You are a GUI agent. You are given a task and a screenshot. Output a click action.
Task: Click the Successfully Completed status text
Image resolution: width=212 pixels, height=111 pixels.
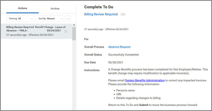click(x=123, y=55)
